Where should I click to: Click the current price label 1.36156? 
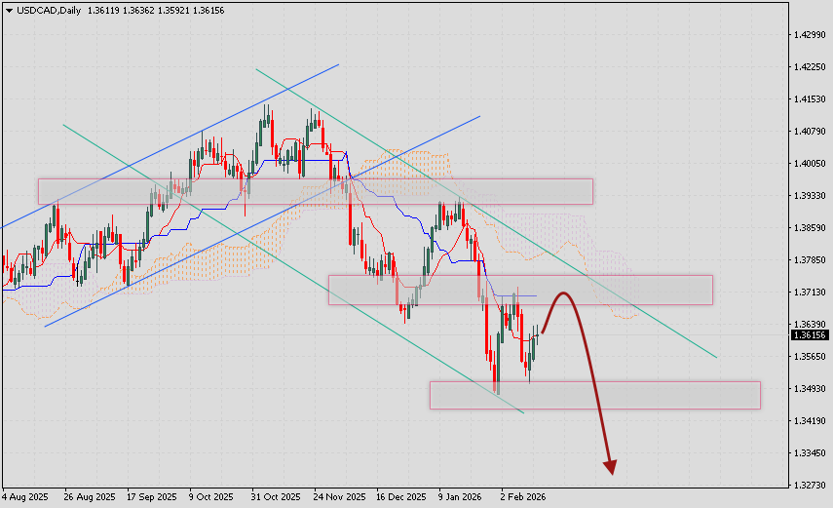pyautogui.click(x=811, y=334)
